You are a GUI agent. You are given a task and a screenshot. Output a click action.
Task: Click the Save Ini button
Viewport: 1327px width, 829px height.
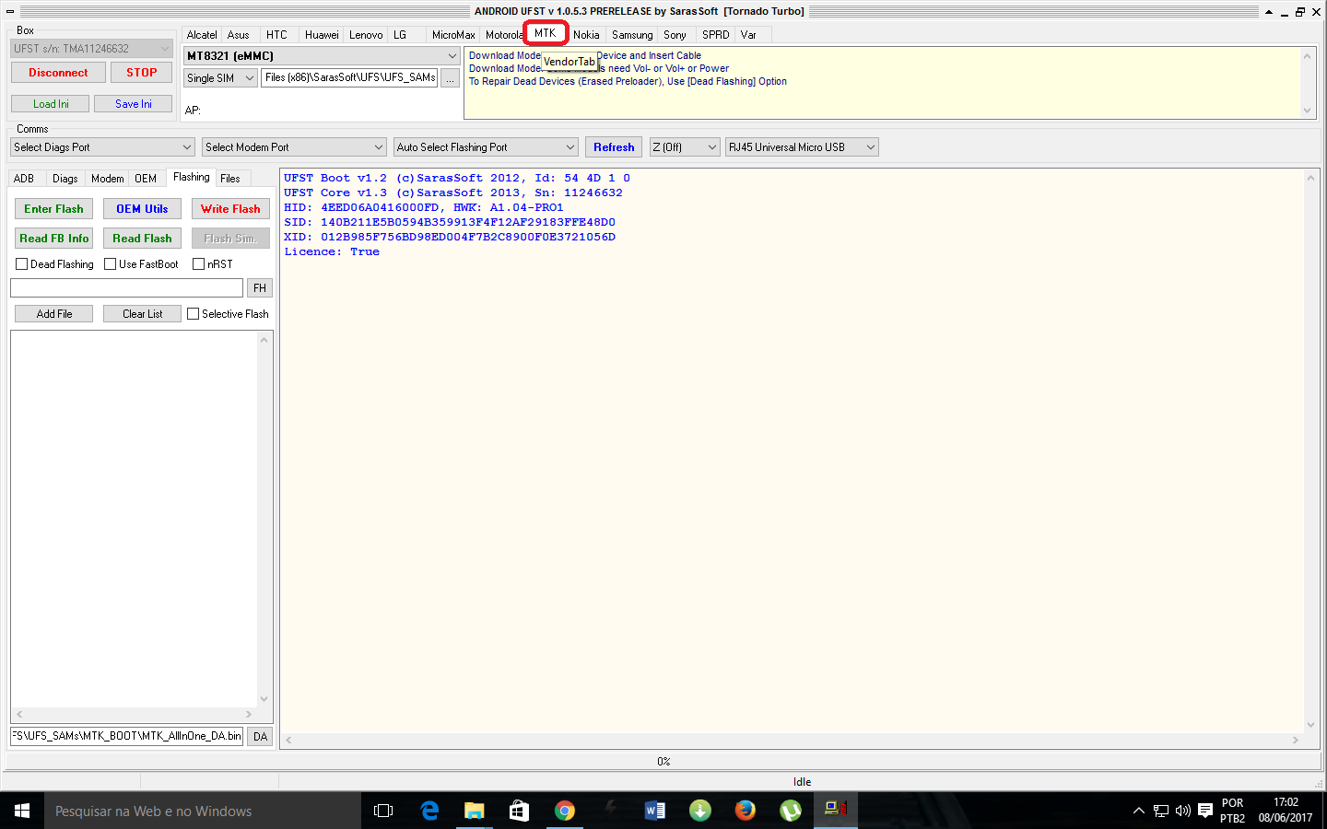(134, 104)
